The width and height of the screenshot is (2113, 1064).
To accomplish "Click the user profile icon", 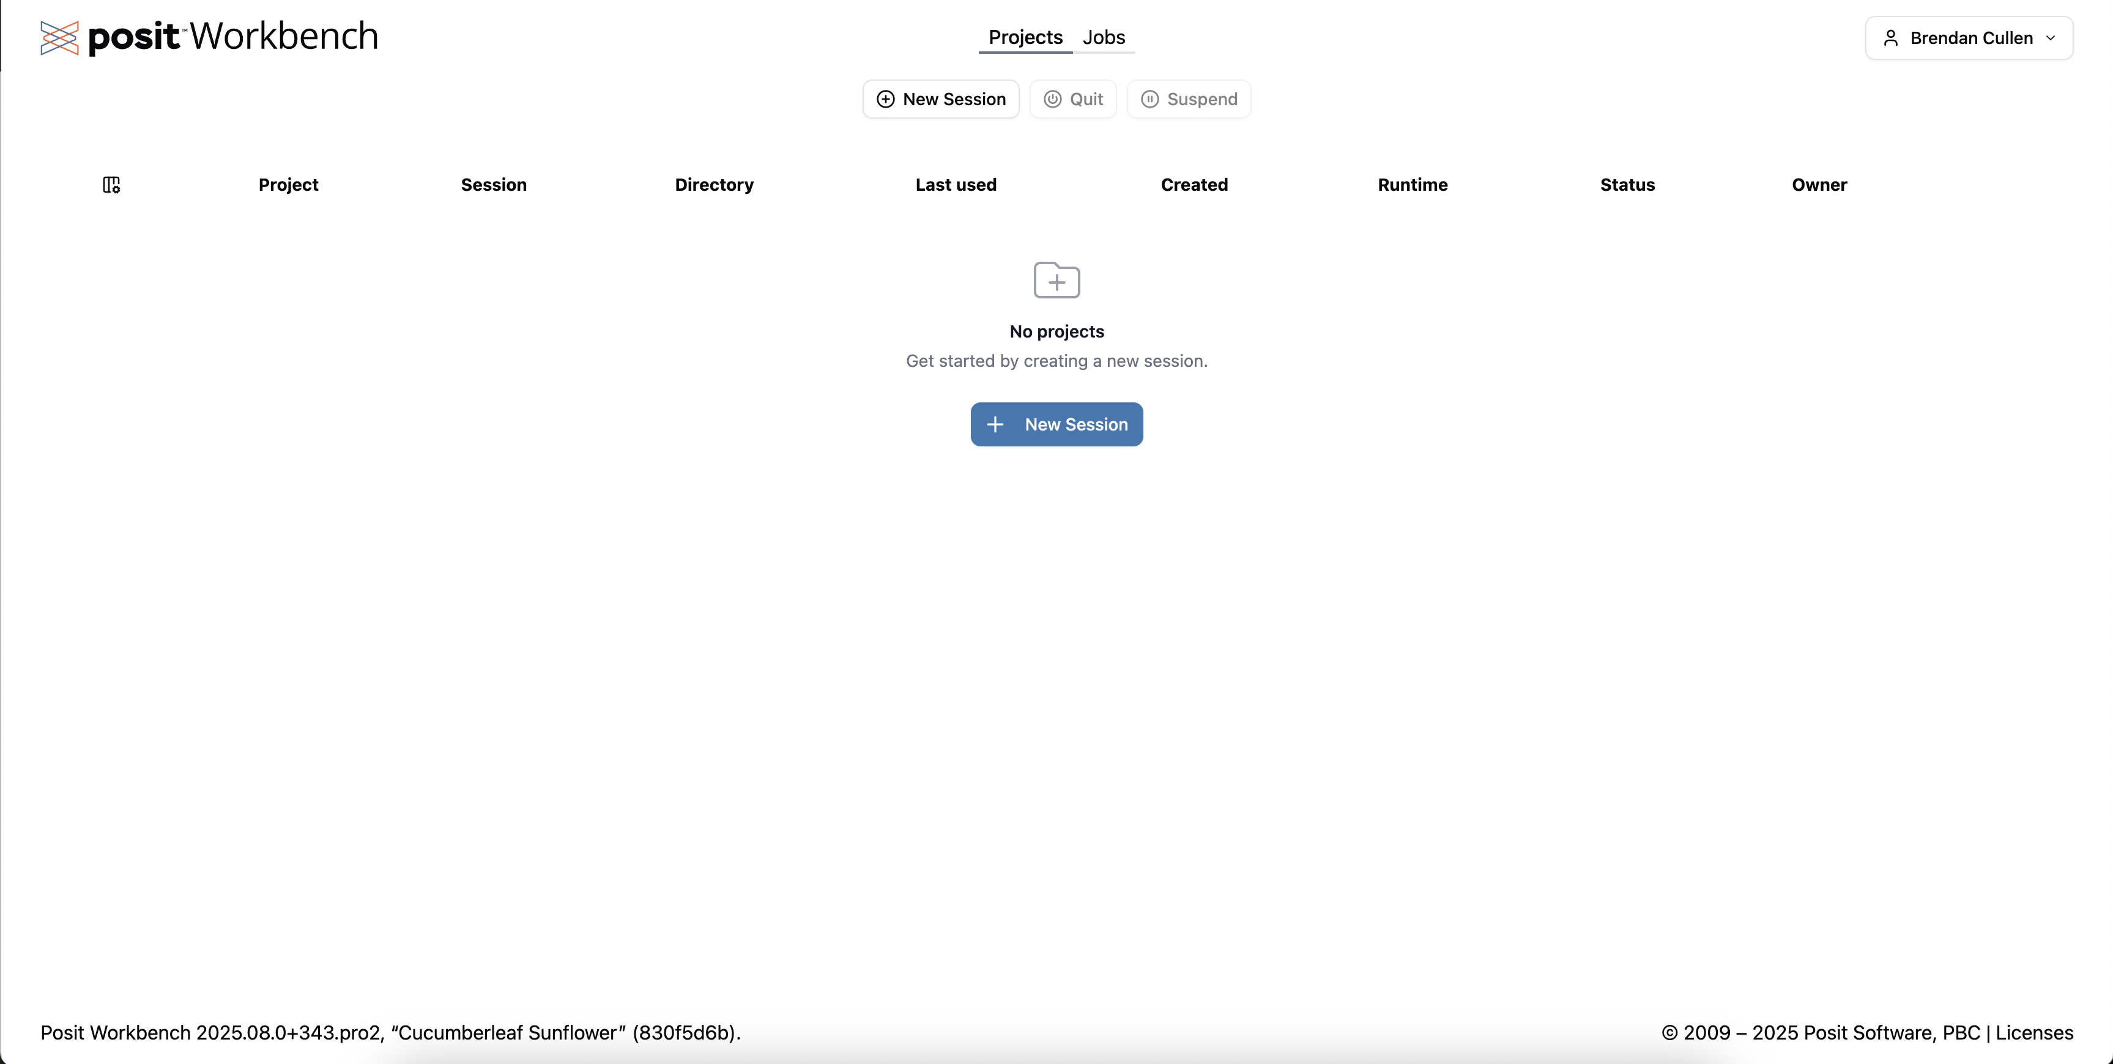I will 1891,38.
